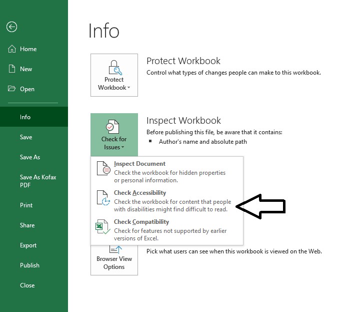Click the Inspect Workbook heading text
The height and width of the screenshot is (312, 346).
[x=183, y=120]
